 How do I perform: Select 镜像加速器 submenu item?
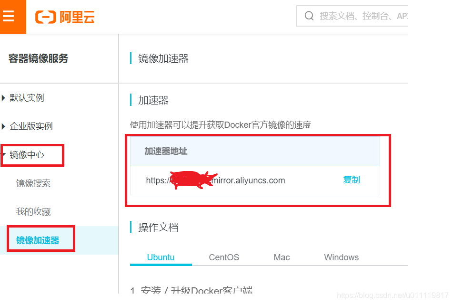pos(38,240)
